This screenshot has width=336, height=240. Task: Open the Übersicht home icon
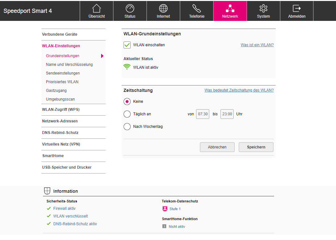point(97,8)
